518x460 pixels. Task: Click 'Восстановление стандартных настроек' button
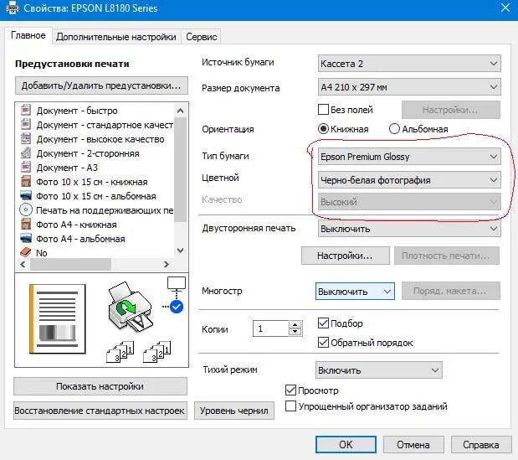tap(100, 411)
